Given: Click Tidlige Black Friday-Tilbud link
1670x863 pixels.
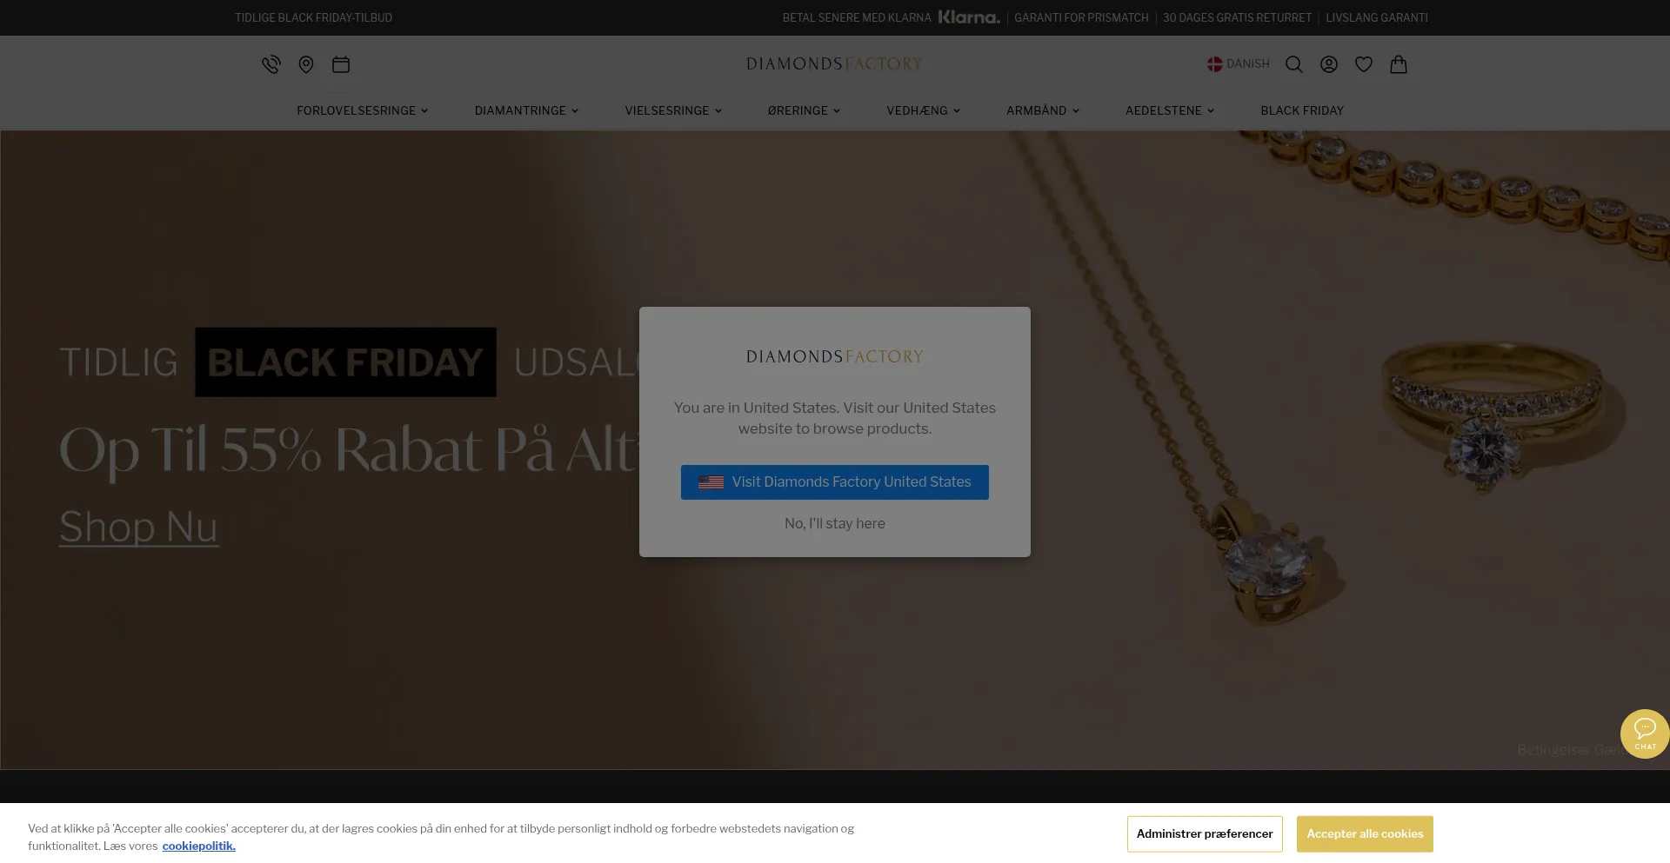Looking at the screenshot, I should [313, 17].
